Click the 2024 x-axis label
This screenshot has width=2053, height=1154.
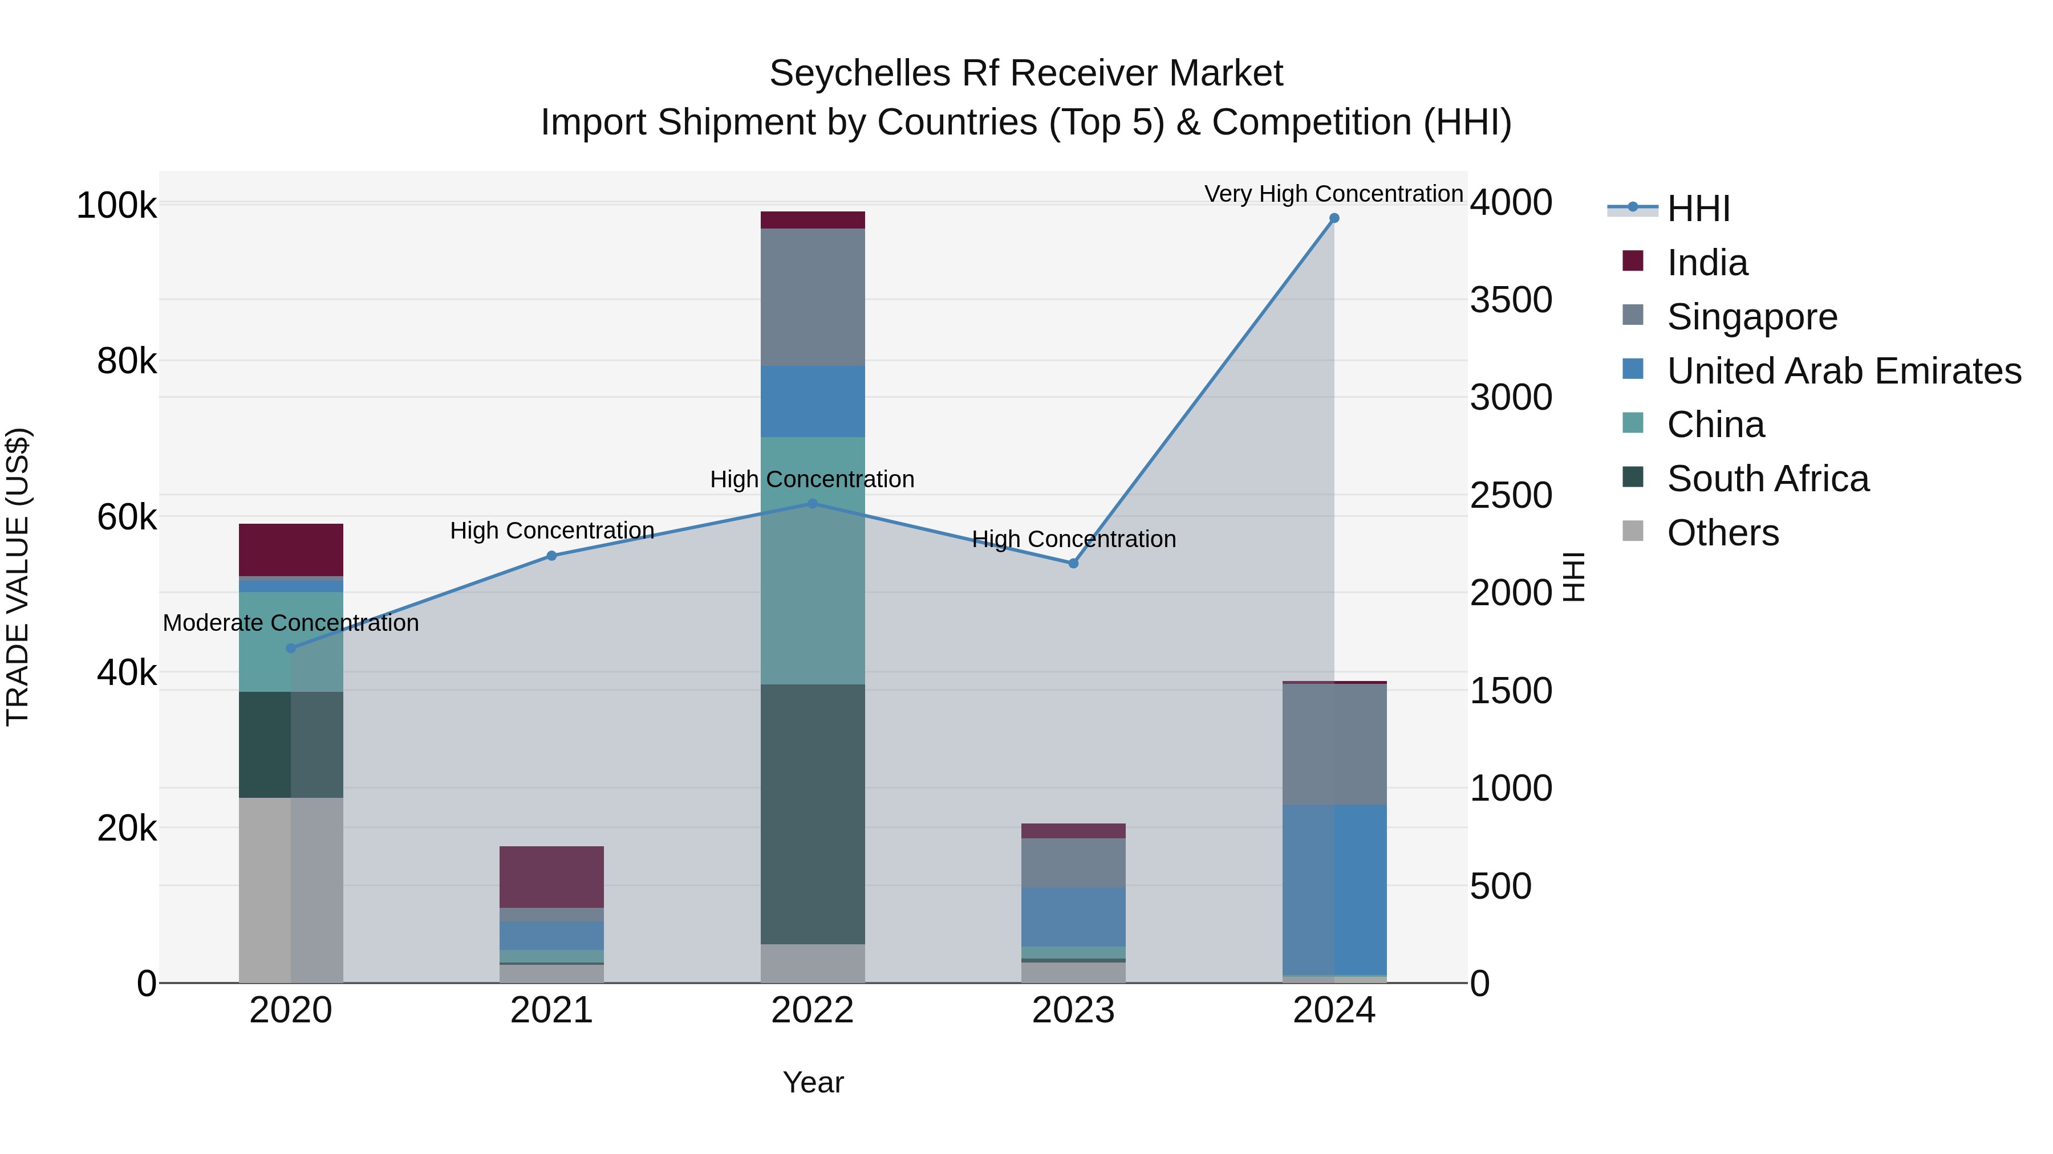(x=1334, y=1010)
